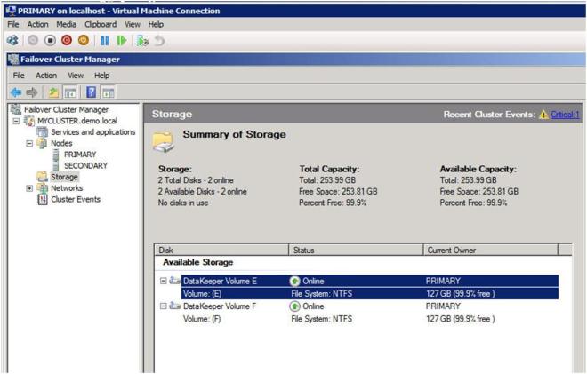Click the Help question mark toolbar icon
The width and height of the screenshot is (587, 374).
(90, 92)
